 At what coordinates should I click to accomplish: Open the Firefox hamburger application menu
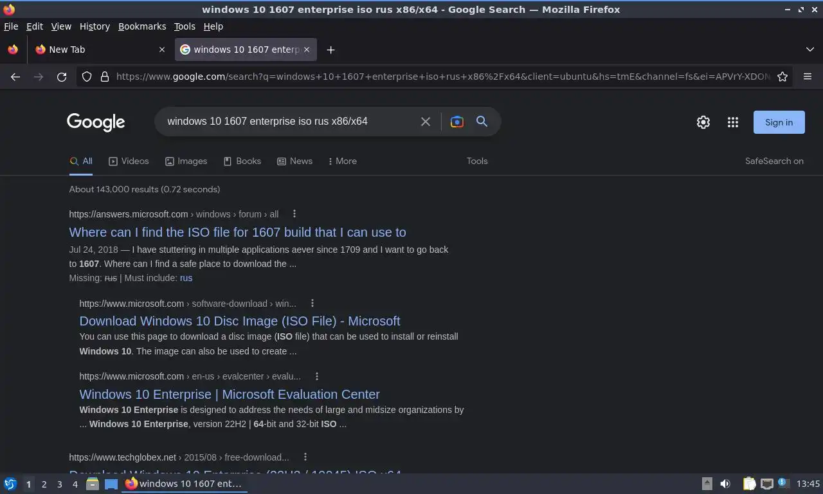point(808,77)
